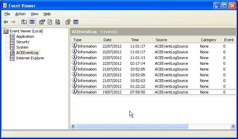The width and height of the screenshot is (238, 139).
Task: Click the Refresh toolbar icon
Action: 50,22
